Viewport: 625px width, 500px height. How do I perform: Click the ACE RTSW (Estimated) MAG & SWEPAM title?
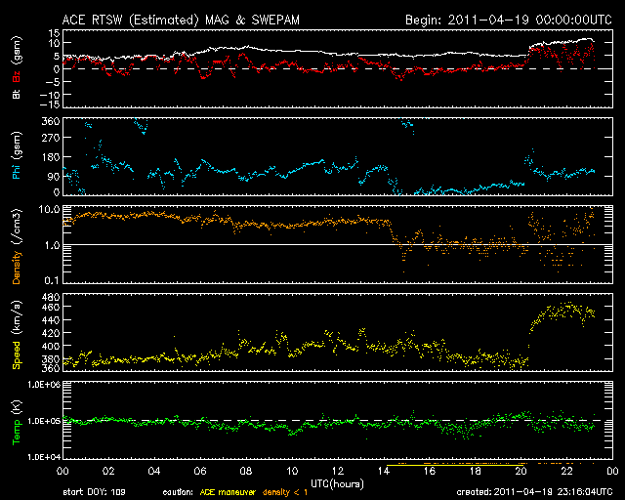coord(168,20)
